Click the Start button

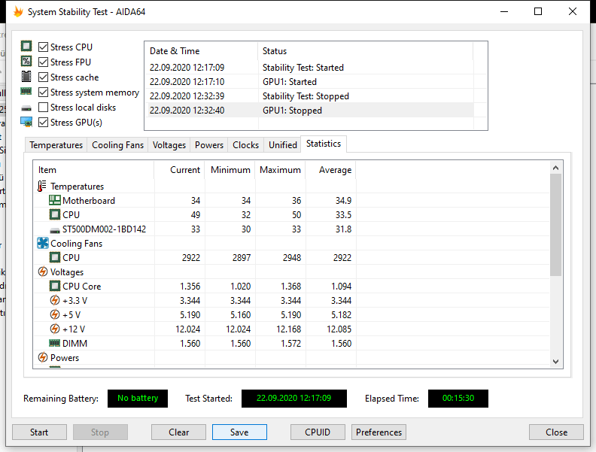click(39, 432)
